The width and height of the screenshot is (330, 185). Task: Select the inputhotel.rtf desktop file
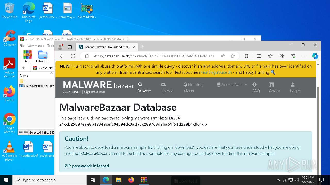(29, 149)
